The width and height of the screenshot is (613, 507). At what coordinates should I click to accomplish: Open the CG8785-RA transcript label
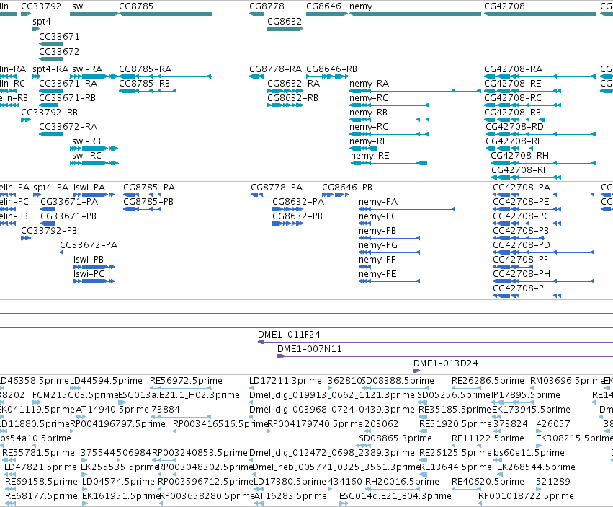[146, 69]
